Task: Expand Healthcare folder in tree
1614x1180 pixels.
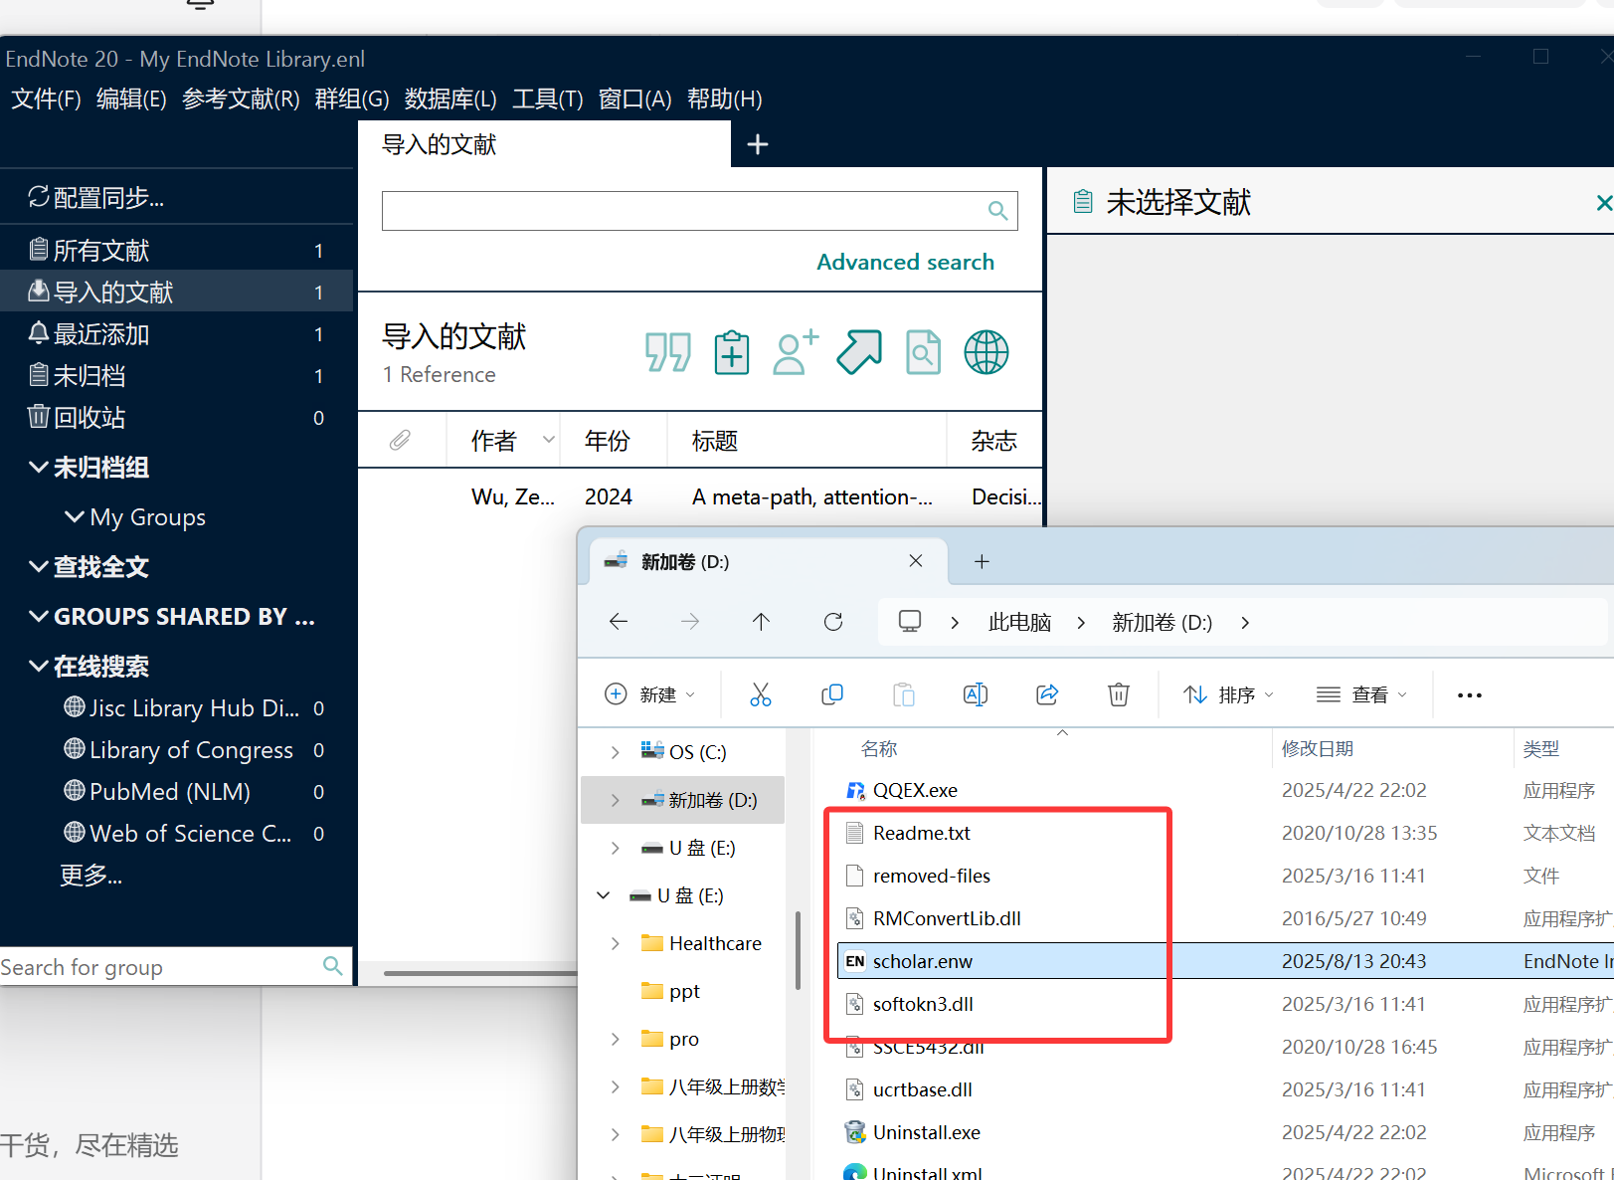Action: tap(616, 943)
